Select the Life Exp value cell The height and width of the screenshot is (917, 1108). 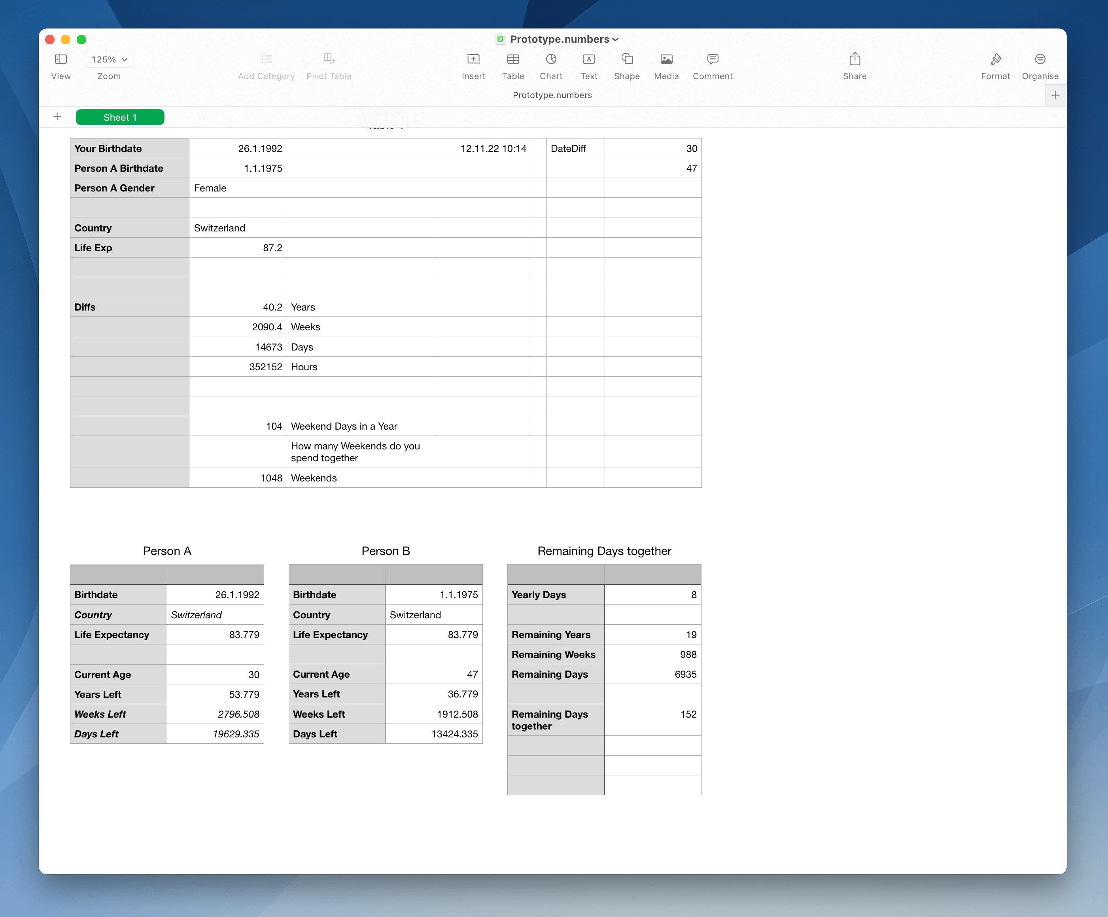(238, 248)
